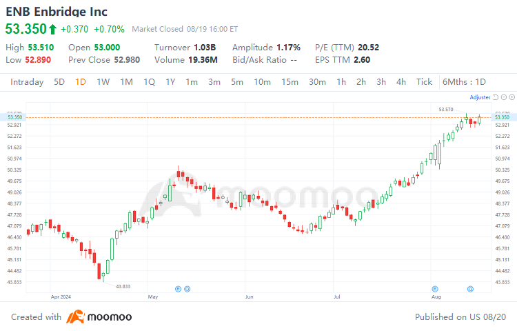The width and height of the screenshot is (517, 331).
Task: Click the 'Market Closed 08/19 16:00 ET' status
Action: (x=185, y=29)
